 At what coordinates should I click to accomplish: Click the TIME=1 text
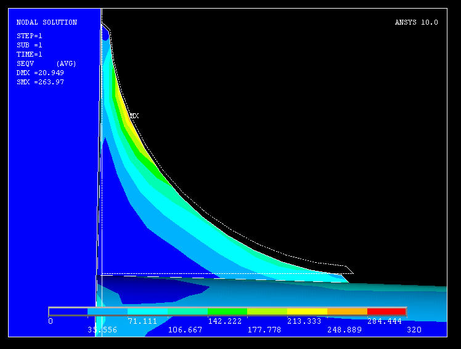pos(30,54)
